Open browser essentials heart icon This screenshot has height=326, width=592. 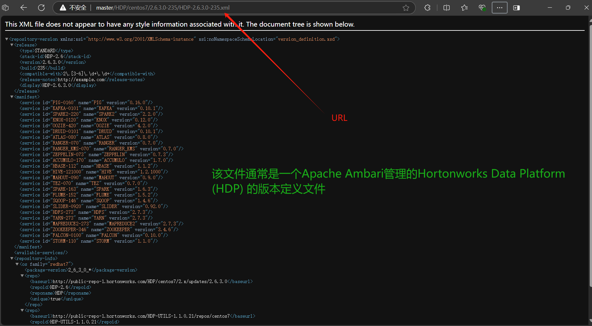(x=482, y=8)
